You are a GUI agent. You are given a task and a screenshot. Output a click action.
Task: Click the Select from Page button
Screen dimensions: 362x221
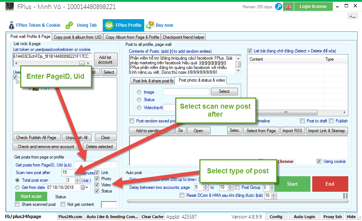coord(261,131)
